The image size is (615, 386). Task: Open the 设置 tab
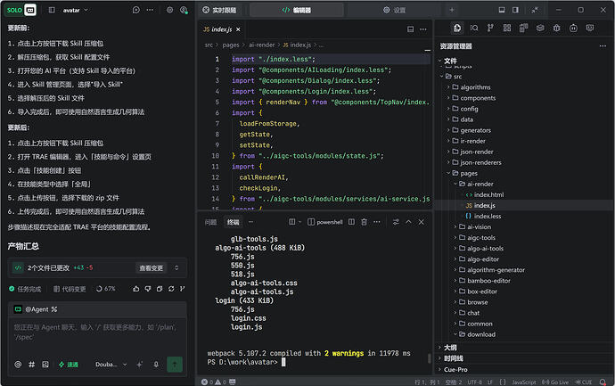[x=394, y=10]
